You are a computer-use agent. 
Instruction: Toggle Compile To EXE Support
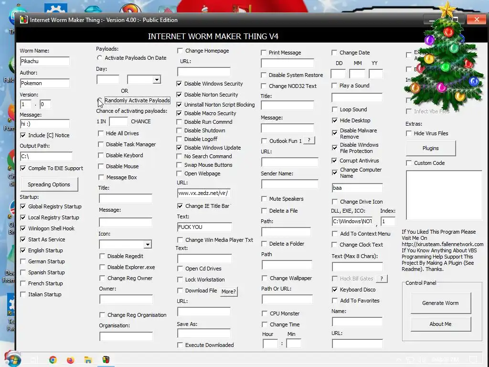[23, 168]
